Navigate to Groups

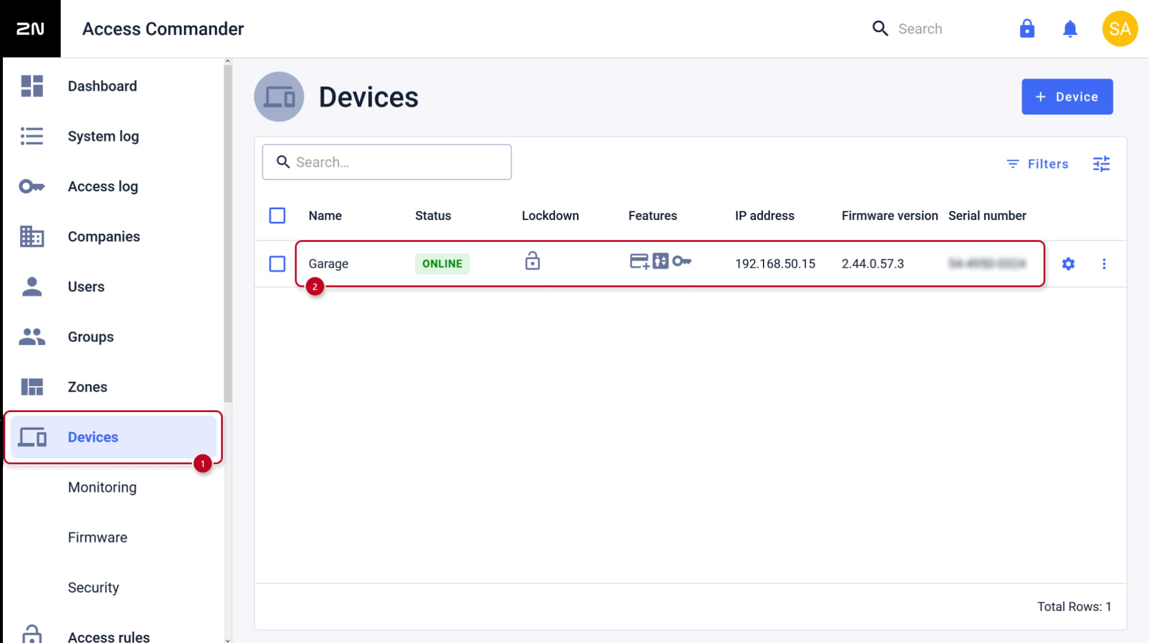(x=91, y=337)
